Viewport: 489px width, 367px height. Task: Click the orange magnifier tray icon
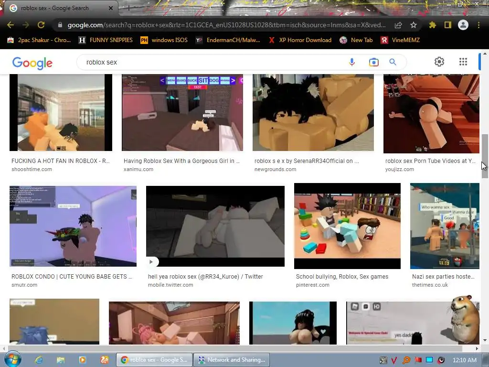click(x=406, y=360)
